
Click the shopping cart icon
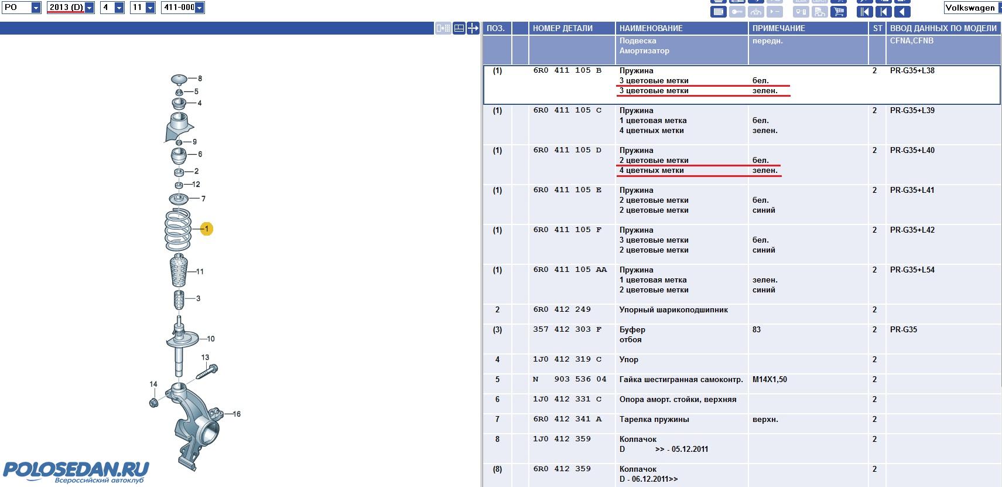[x=838, y=12]
